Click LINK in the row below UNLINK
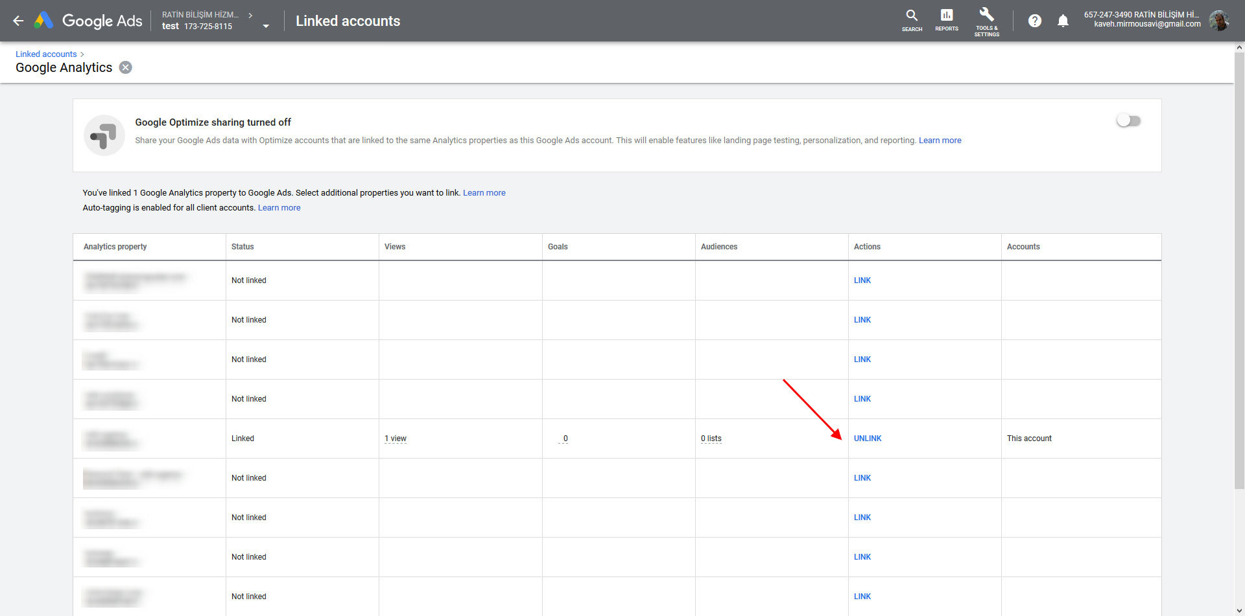The width and height of the screenshot is (1245, 616). [x=862, y=478]
